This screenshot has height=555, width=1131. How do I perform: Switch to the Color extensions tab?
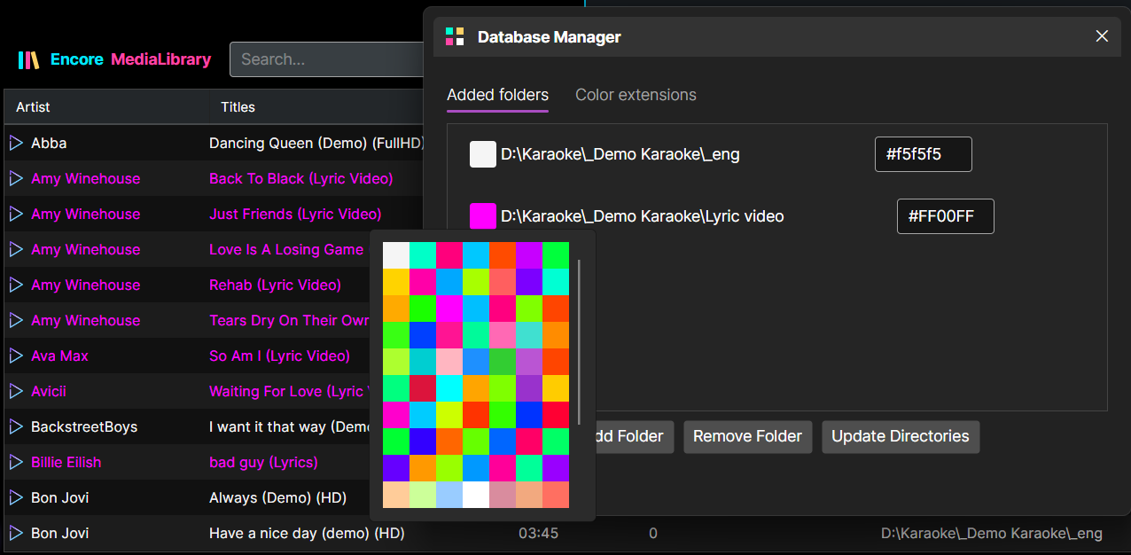[636, 95]
